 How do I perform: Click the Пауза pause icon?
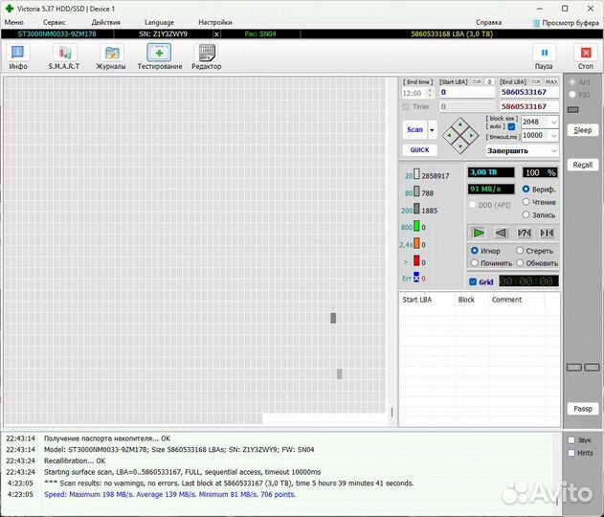coord(544,54)
